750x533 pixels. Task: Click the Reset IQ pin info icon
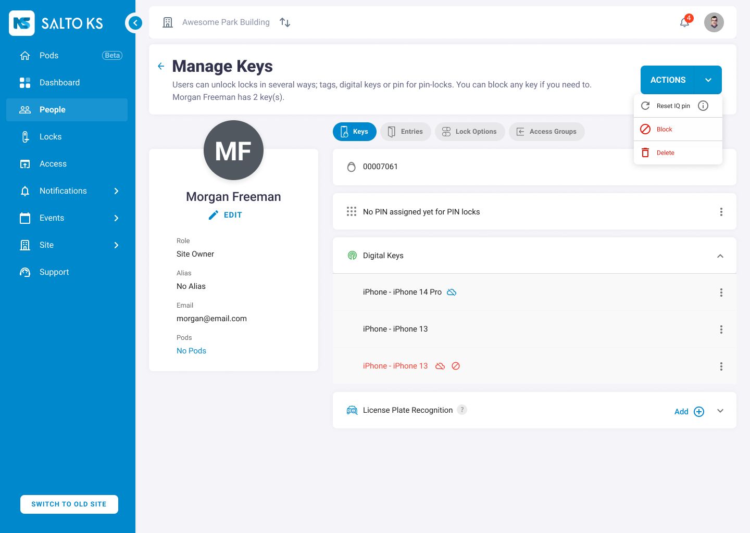(703, 106)
